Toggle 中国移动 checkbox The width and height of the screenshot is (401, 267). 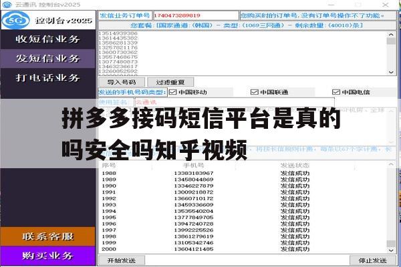click(x=173, y=92)
